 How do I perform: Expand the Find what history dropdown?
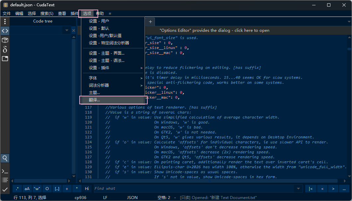coord(298,189)
